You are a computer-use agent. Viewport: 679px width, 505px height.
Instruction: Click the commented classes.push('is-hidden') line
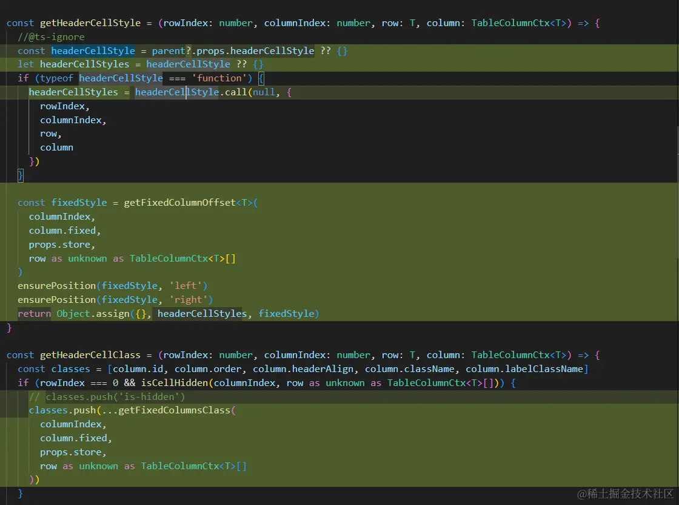(107, 396)
